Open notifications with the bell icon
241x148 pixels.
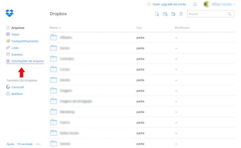(x=195, y=4)
